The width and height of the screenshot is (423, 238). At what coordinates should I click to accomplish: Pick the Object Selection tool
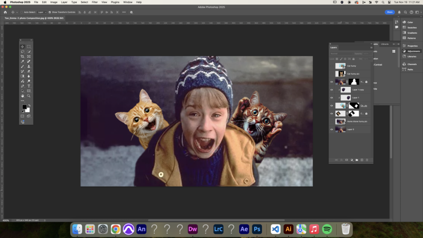[29, 52]
